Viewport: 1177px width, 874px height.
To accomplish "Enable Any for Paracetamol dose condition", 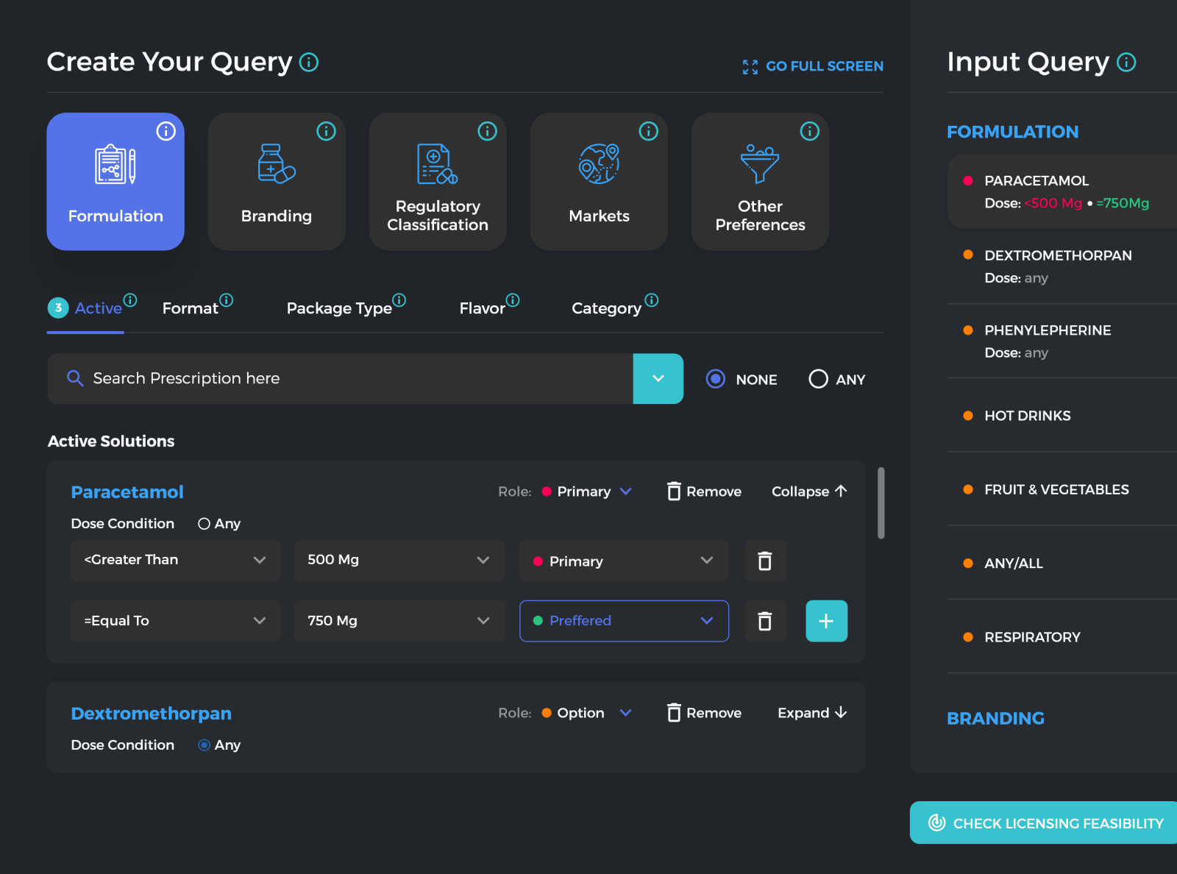I will tap(203, 523).
